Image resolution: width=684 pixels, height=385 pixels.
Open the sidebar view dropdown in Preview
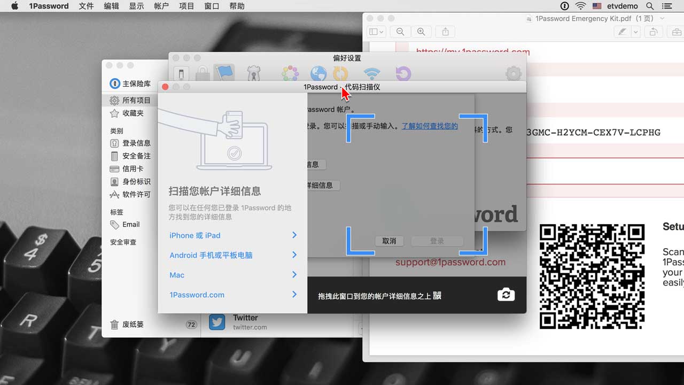(377, 32)
